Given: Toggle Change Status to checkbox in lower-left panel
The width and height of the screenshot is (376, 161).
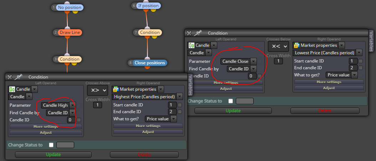Looking at the screenshot, I should (x=51, y=145).
